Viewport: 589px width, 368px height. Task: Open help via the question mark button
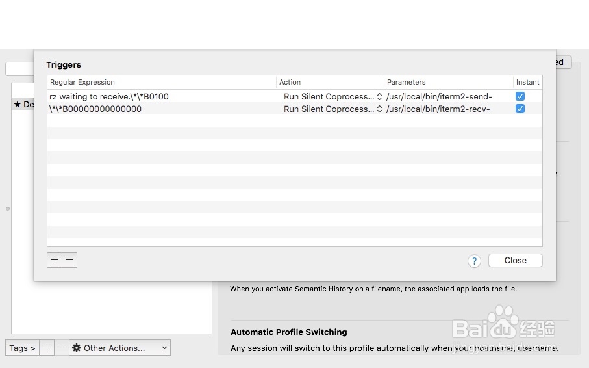[x=474, y=261]
